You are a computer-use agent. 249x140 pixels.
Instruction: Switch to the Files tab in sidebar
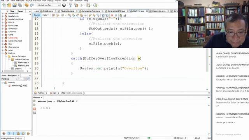[12, 11]
